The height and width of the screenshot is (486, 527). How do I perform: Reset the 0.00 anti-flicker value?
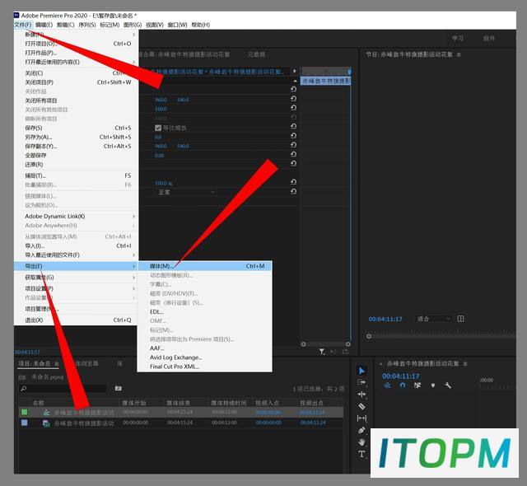pyautogui.click(x=293, y=154)
